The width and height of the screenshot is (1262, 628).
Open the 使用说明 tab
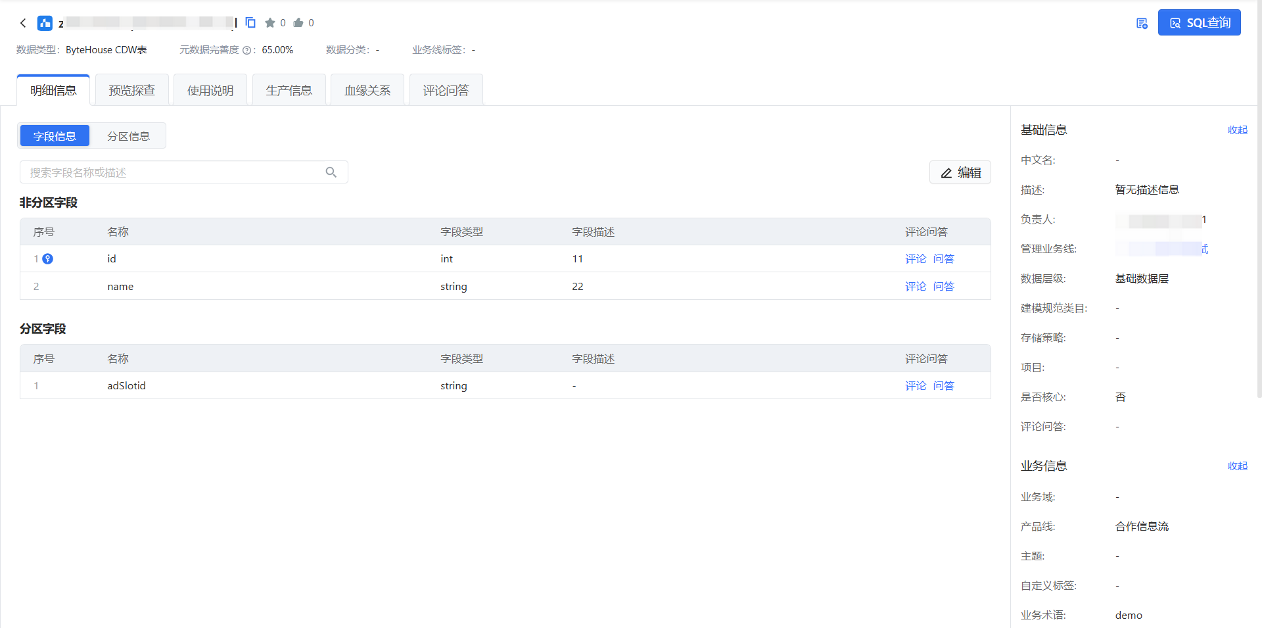click(210, 90)
